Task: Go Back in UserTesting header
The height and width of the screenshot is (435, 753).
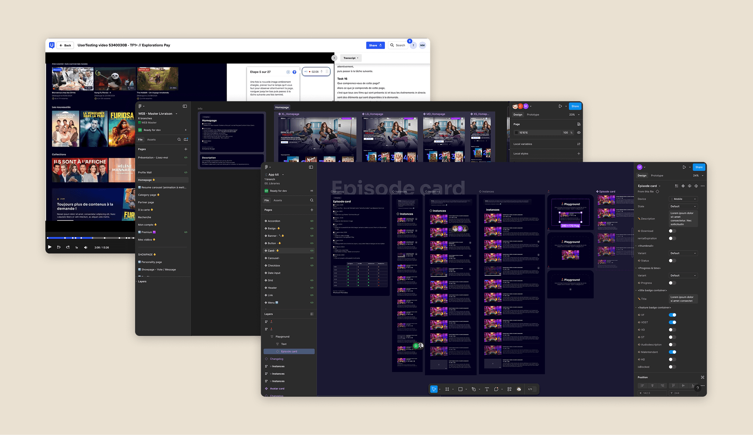Action: pyautogui.click(x=65, y=45)
